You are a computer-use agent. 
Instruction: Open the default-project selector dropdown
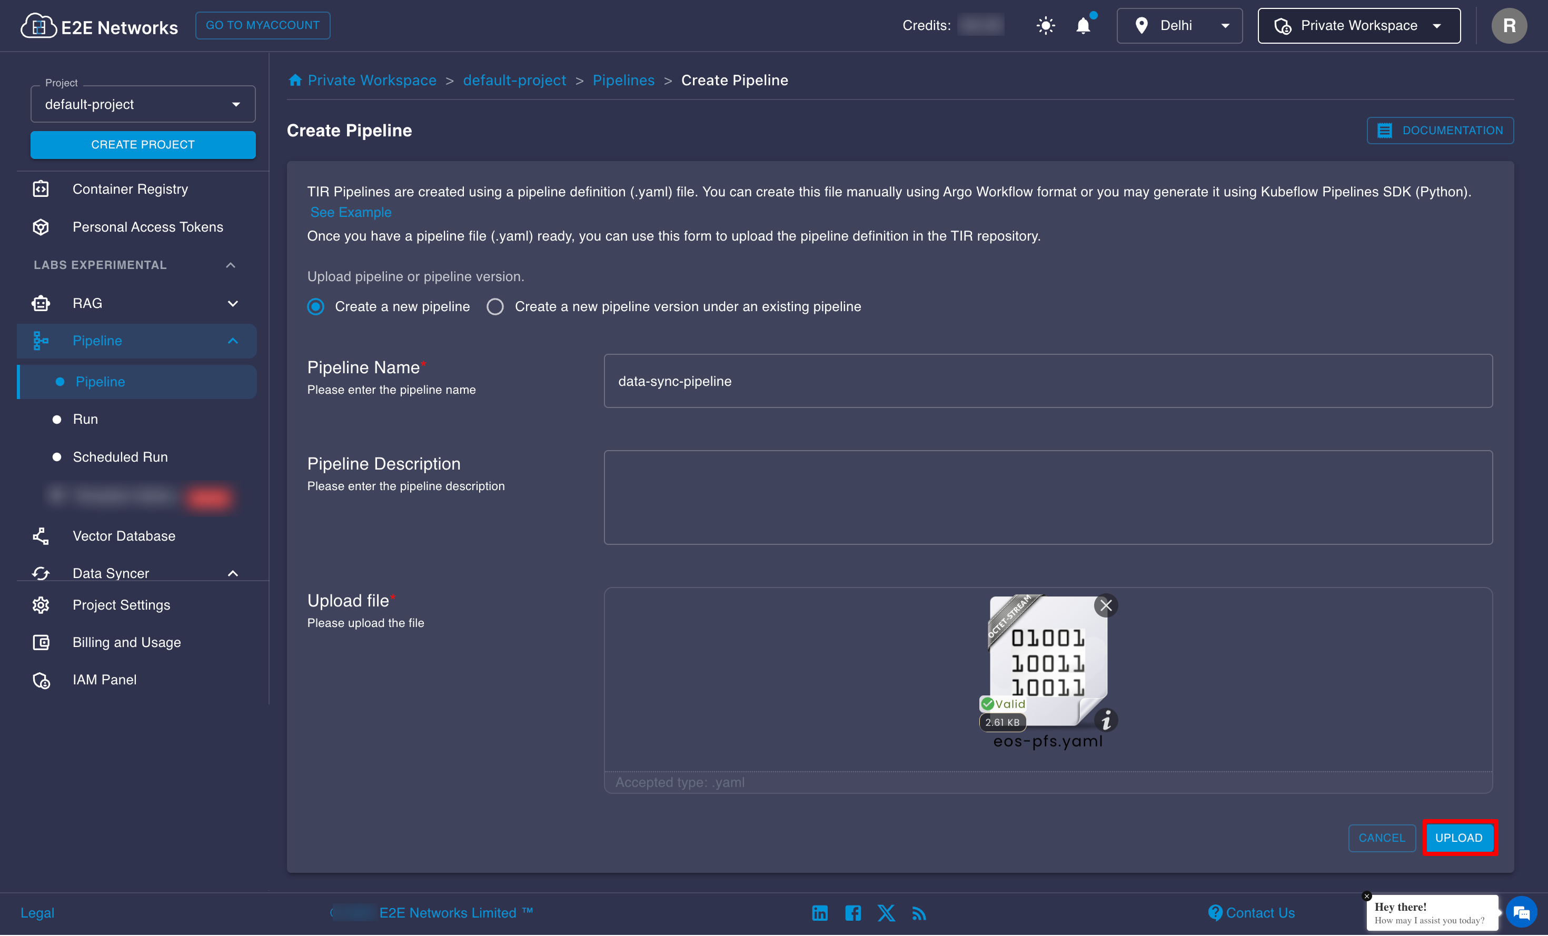[x=143, y=104]
